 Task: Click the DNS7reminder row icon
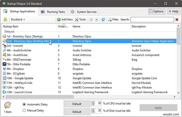[x=4, y=59]
